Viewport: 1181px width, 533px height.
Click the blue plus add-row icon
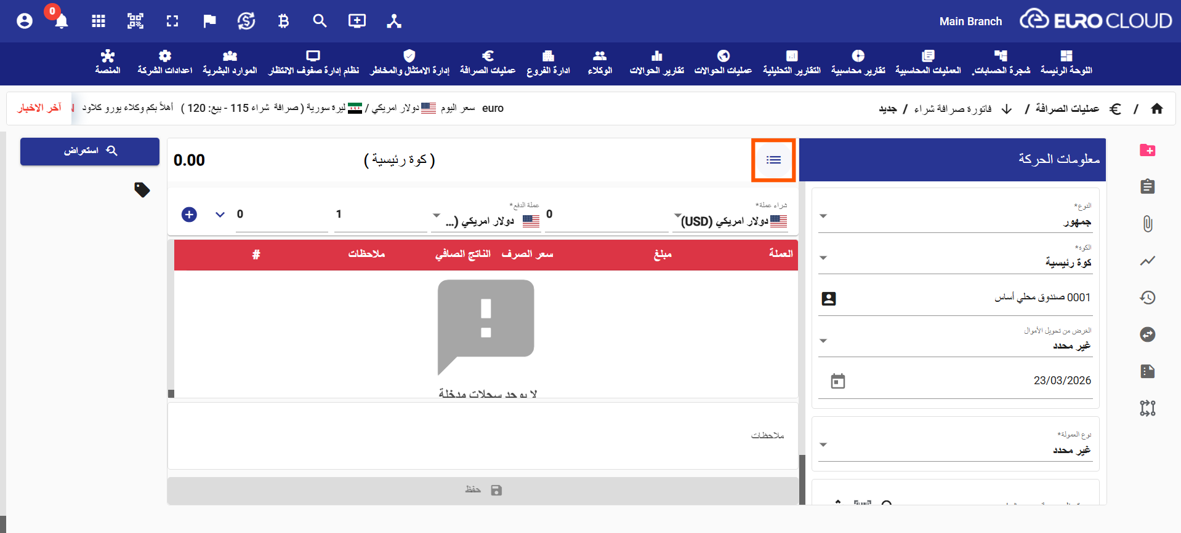[x=190, y=215]
